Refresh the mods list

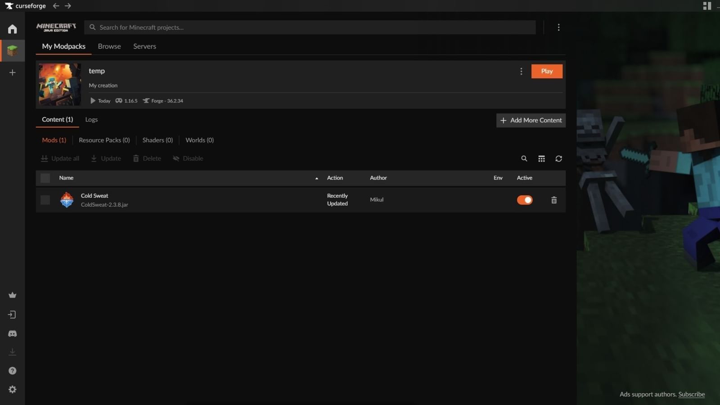[x=558, y=159]
